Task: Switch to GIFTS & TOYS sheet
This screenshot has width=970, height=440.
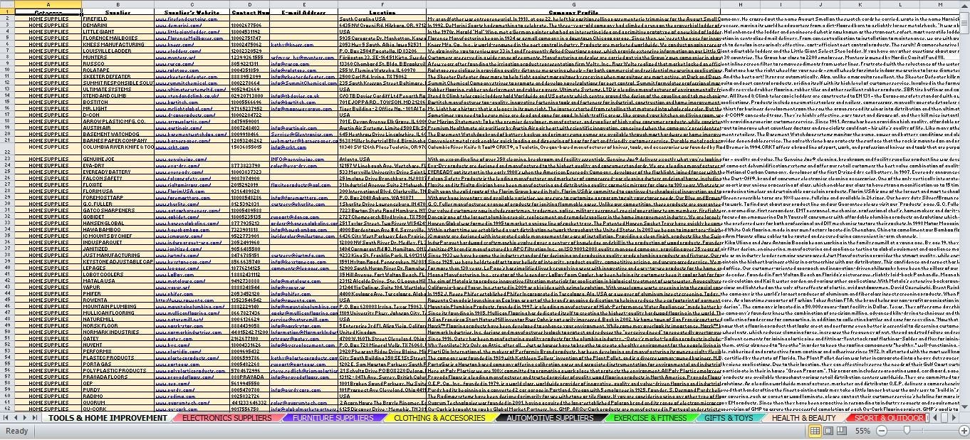Action: click(x=728, y=418)
